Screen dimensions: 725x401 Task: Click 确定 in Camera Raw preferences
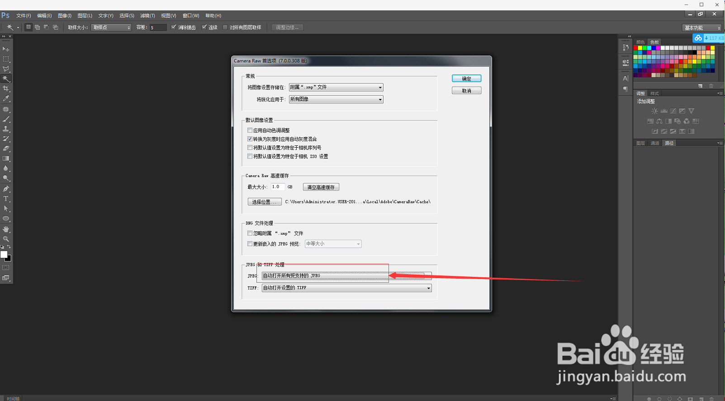coord(466,79)
